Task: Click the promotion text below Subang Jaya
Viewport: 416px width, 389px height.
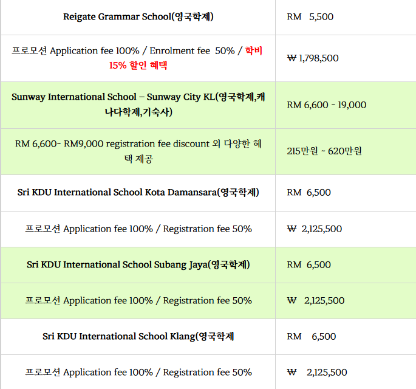Action: (138, 300)
